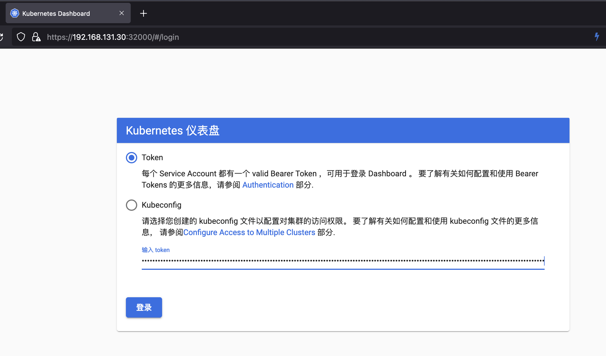Click the padlock with warning security icon
The width and height of the screenshot is (606, 356).
pos(36,37)
